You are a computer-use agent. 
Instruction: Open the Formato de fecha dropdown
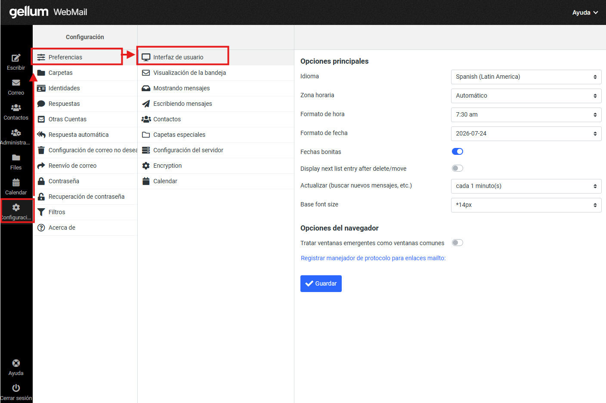526,134
